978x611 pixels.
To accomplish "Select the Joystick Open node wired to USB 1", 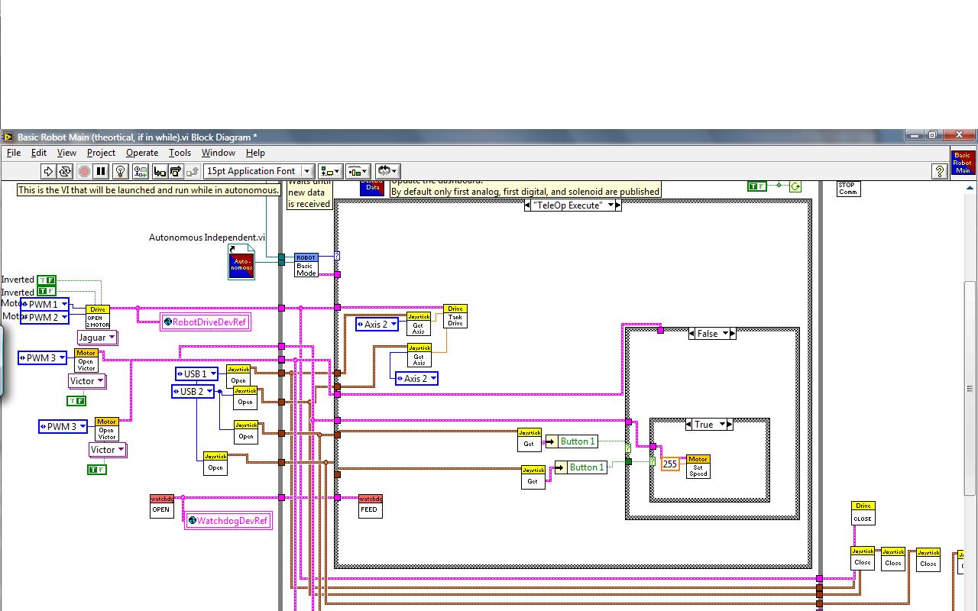I will point(238,376).
